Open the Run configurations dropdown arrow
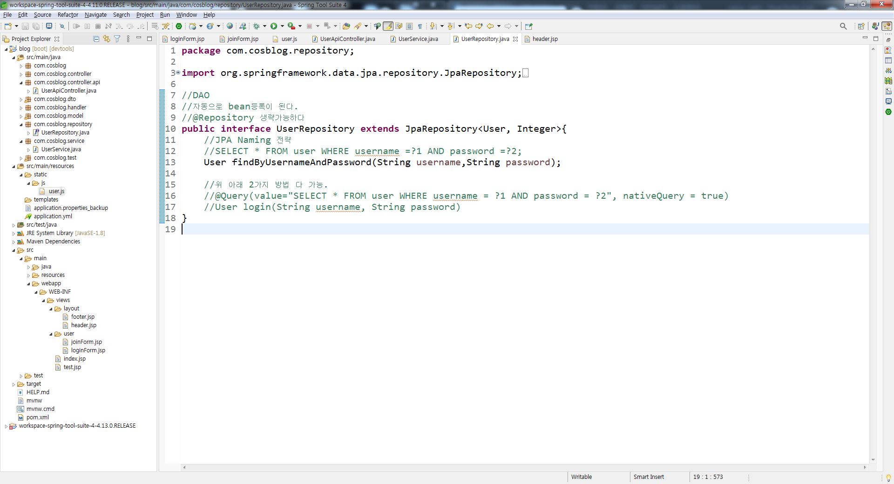 282,26
